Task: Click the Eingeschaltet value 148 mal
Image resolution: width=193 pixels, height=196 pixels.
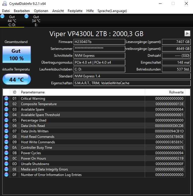Action: pyautogui.click(x=176, y=62)
